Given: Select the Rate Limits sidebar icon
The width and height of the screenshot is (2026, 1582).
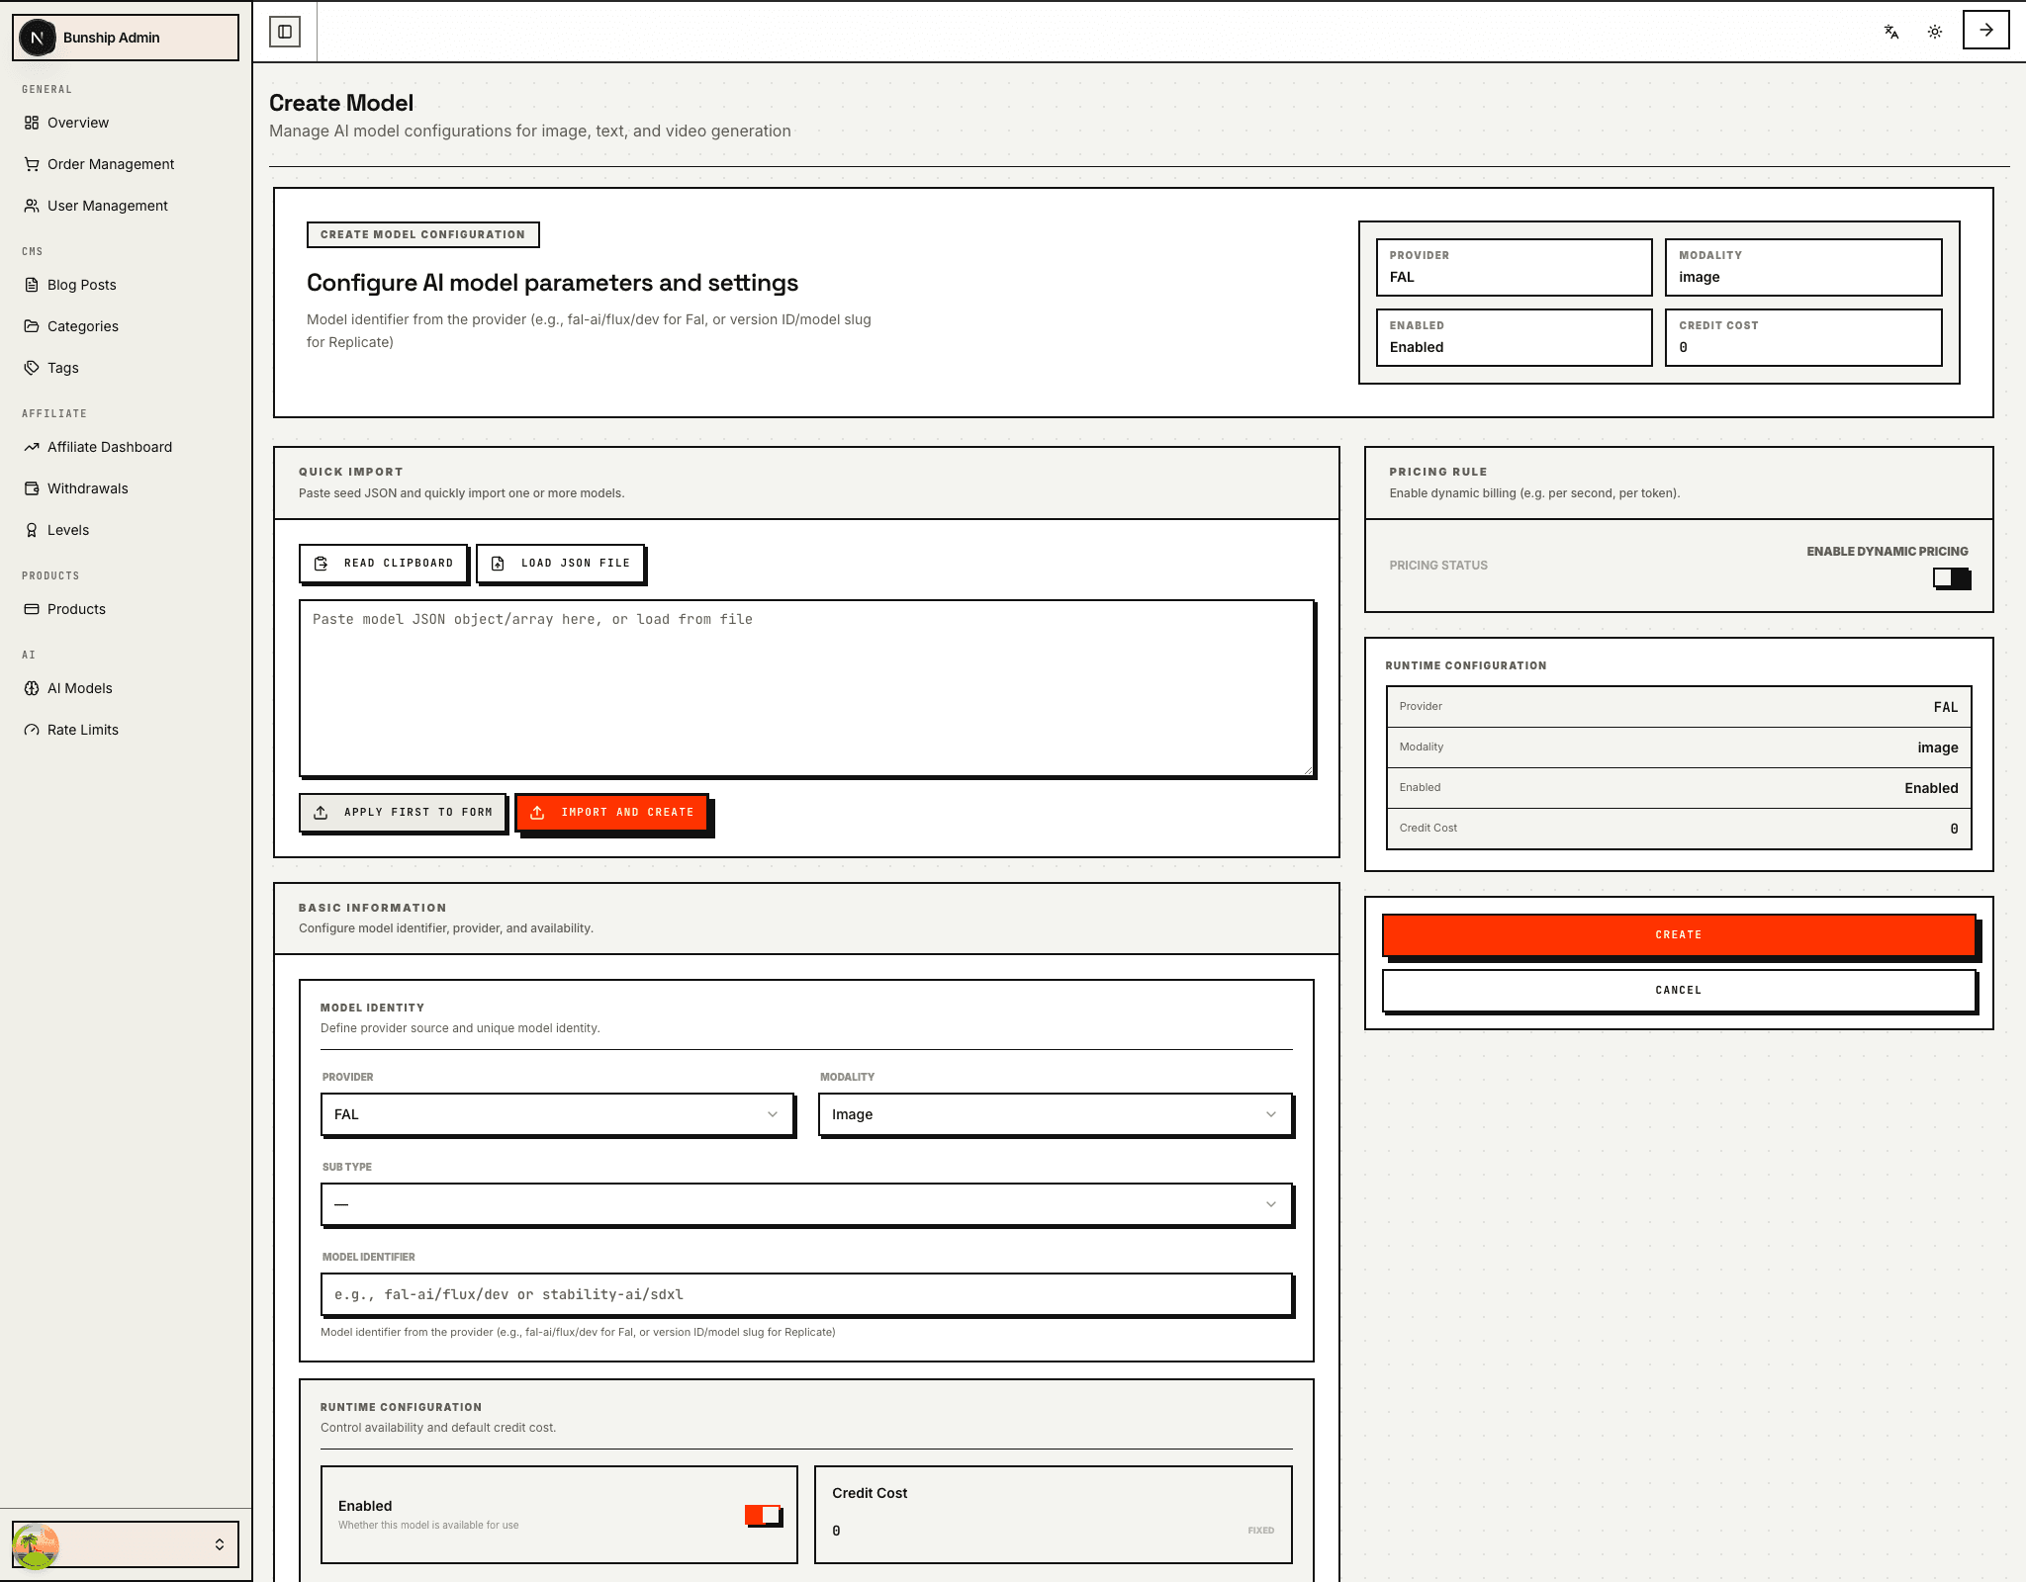Looking at the screenshot, I should point(31,730).
